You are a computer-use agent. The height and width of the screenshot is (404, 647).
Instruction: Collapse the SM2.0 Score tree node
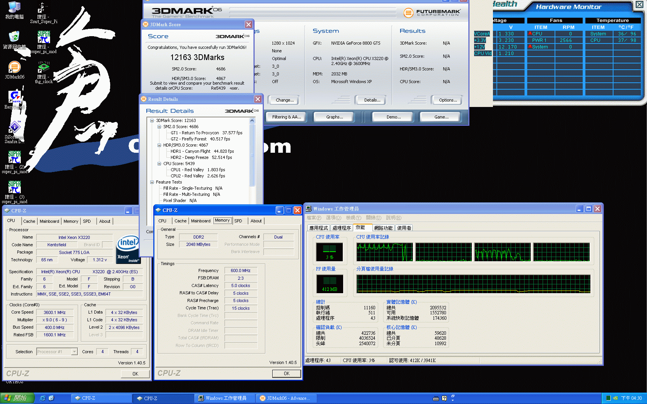(x=159, y=127)
